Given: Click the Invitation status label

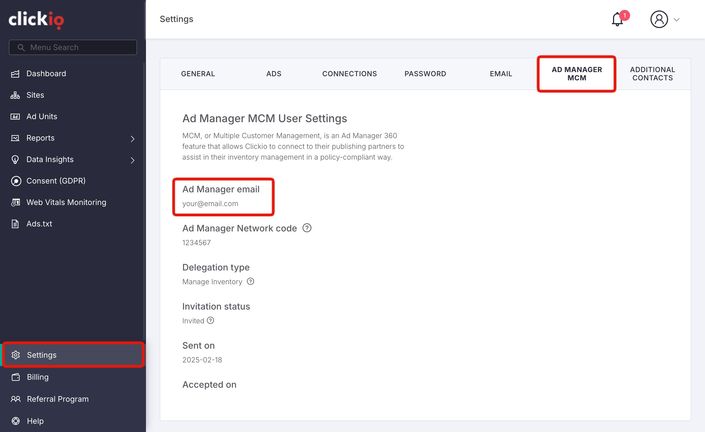Looking at the screenshot, I should (216, 306).
